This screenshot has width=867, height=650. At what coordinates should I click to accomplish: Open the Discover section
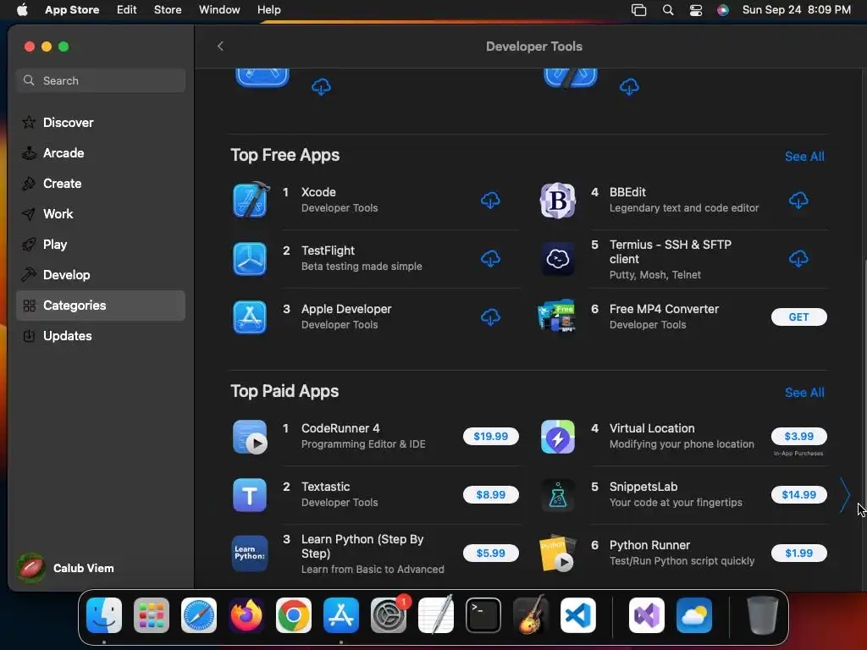[x=101, y=123]
